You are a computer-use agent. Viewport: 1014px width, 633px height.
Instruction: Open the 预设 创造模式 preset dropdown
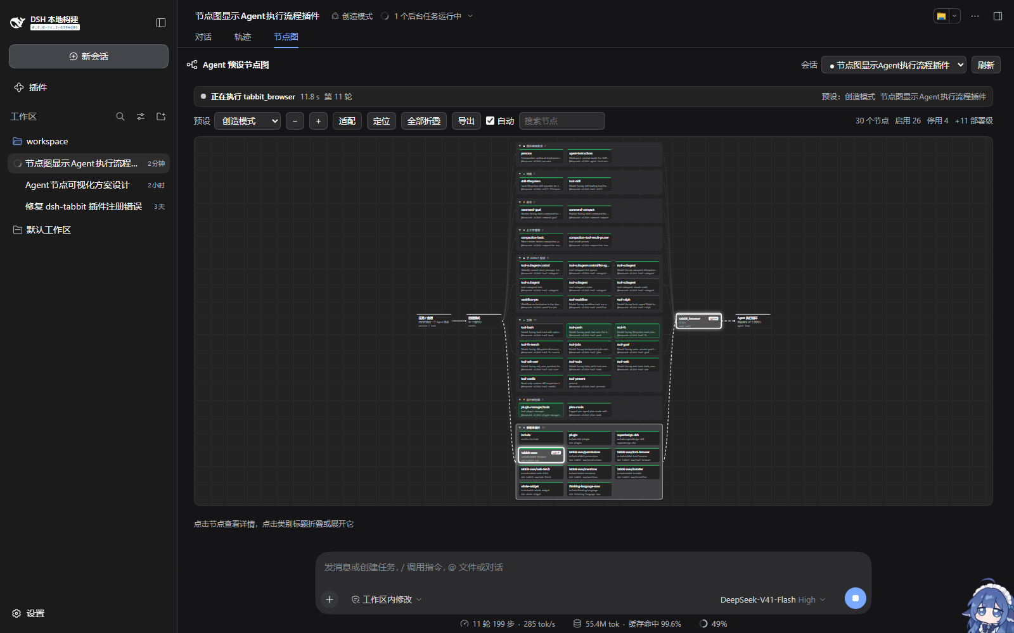point(248,121)
